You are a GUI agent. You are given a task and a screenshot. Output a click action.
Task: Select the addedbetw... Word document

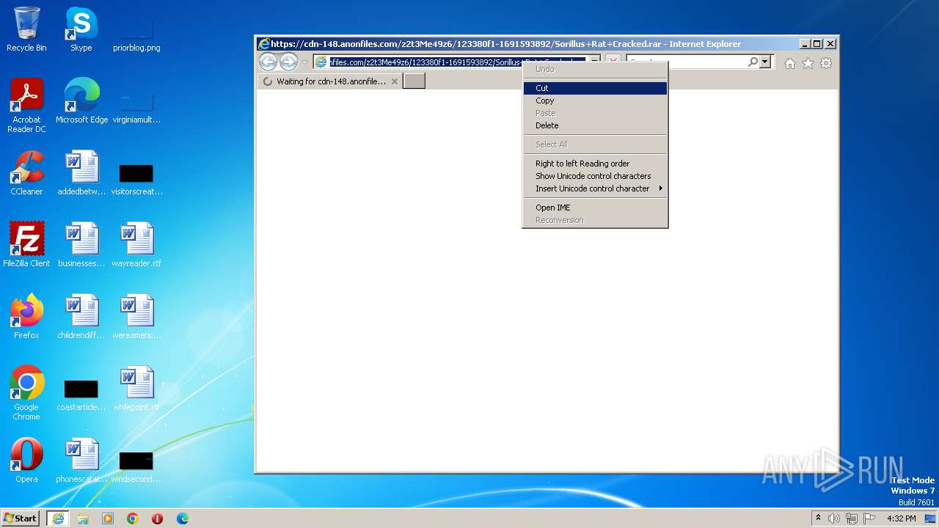click(81, 173)
